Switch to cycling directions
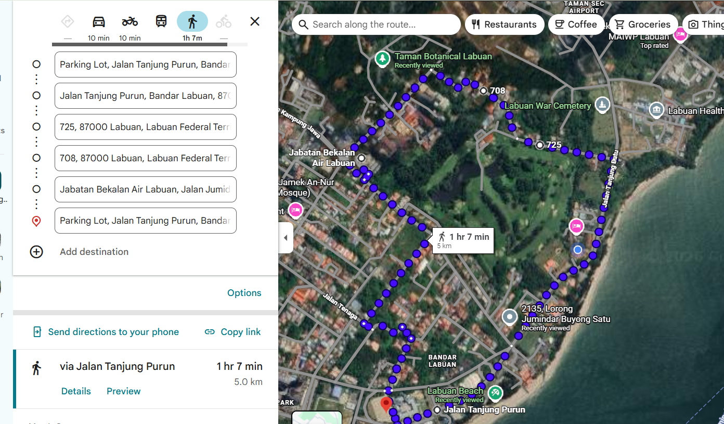 [224, 21]
